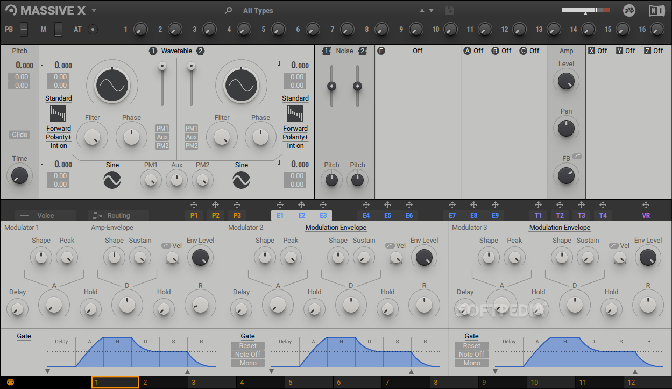Click the Noise 1 level slider
The image size is (672, 389).
(x=331, y=86)
